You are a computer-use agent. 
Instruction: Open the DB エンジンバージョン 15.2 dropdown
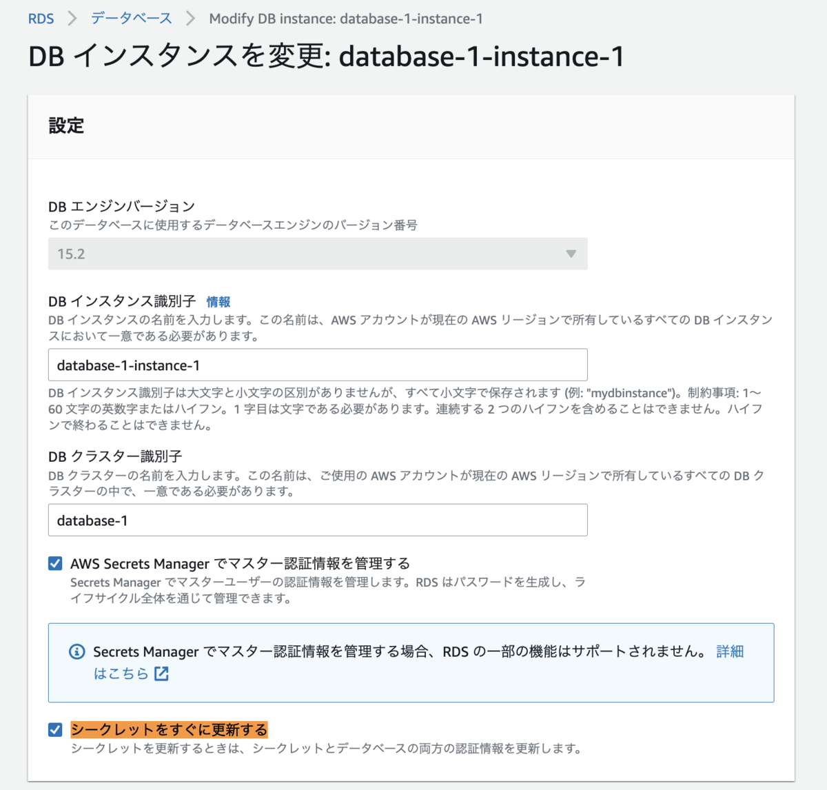coord(318,254)
